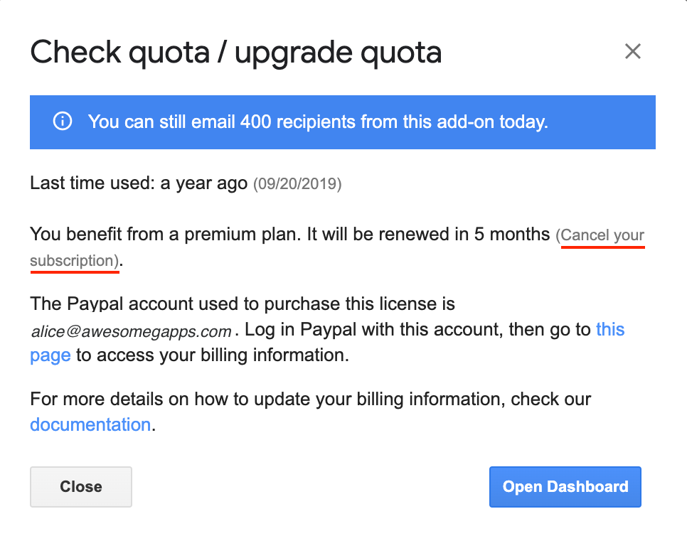The height and width of the screenshot is (536, 687).
Task: Click the '400 recipients' banner message text
Action: [318, 122]
